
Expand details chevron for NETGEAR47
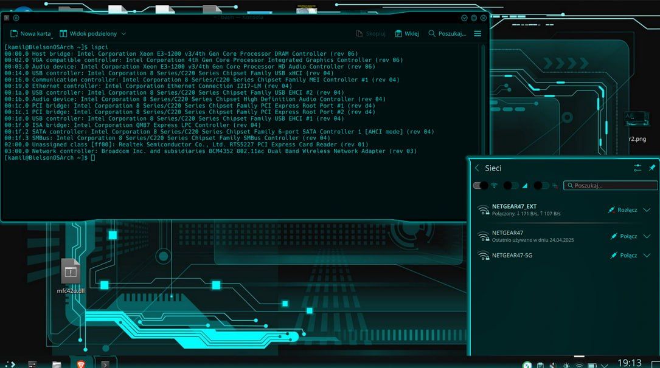coord(647,236)
